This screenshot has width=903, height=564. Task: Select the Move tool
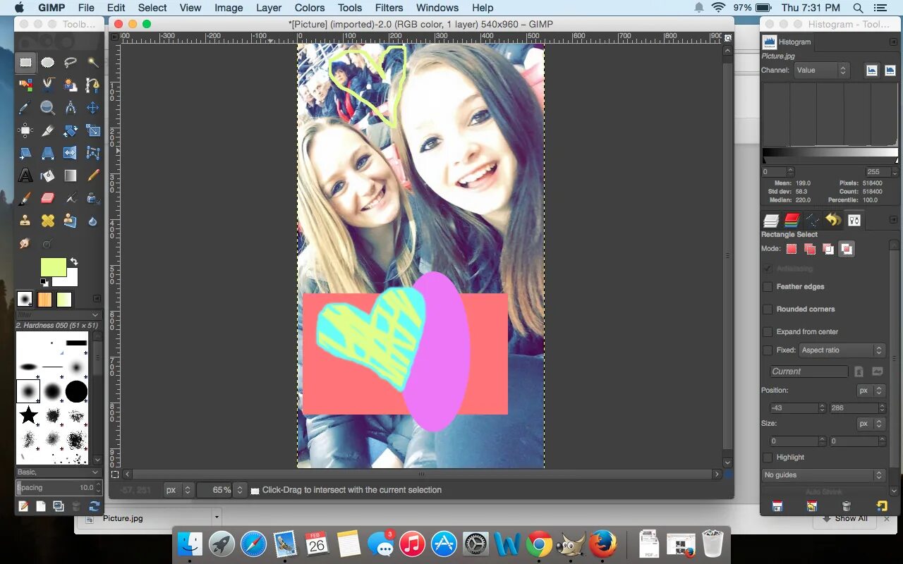click(x=92, y=107)
